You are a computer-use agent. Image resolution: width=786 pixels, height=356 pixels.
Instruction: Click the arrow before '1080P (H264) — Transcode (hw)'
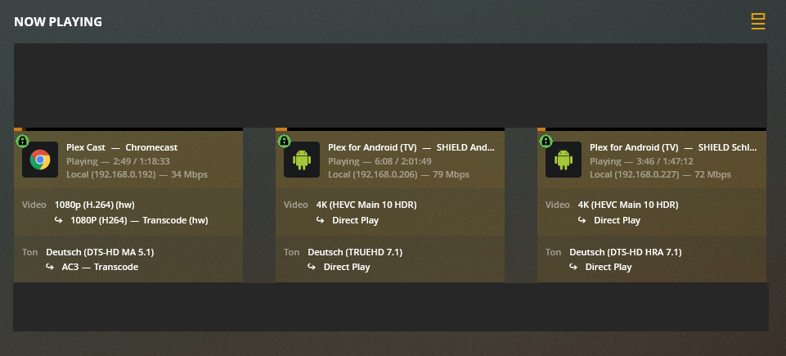pos(59,219)
